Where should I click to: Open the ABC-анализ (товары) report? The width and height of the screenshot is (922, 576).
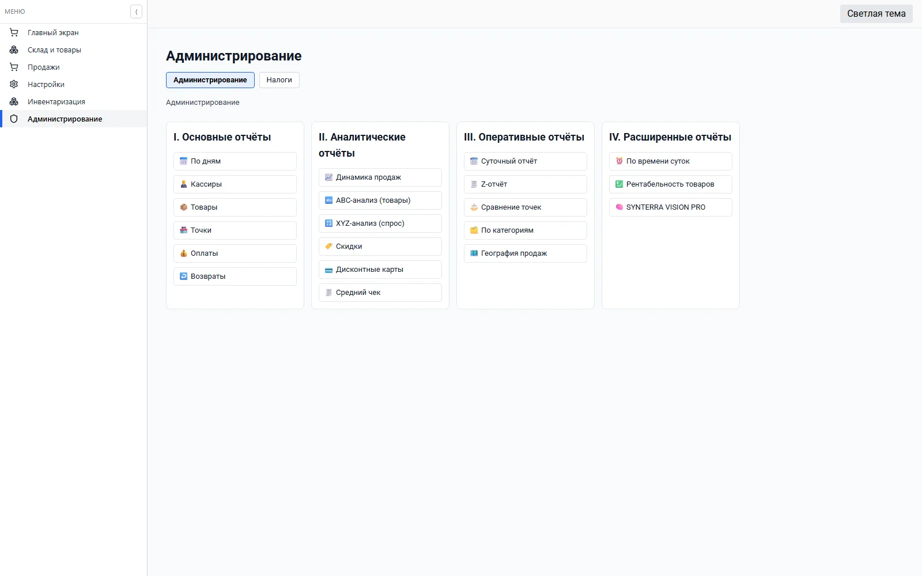pos(380,200)
